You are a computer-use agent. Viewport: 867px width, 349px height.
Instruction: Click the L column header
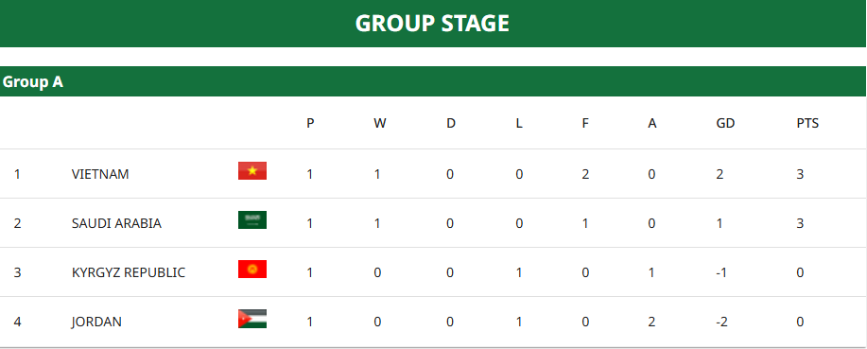(519, 123)
